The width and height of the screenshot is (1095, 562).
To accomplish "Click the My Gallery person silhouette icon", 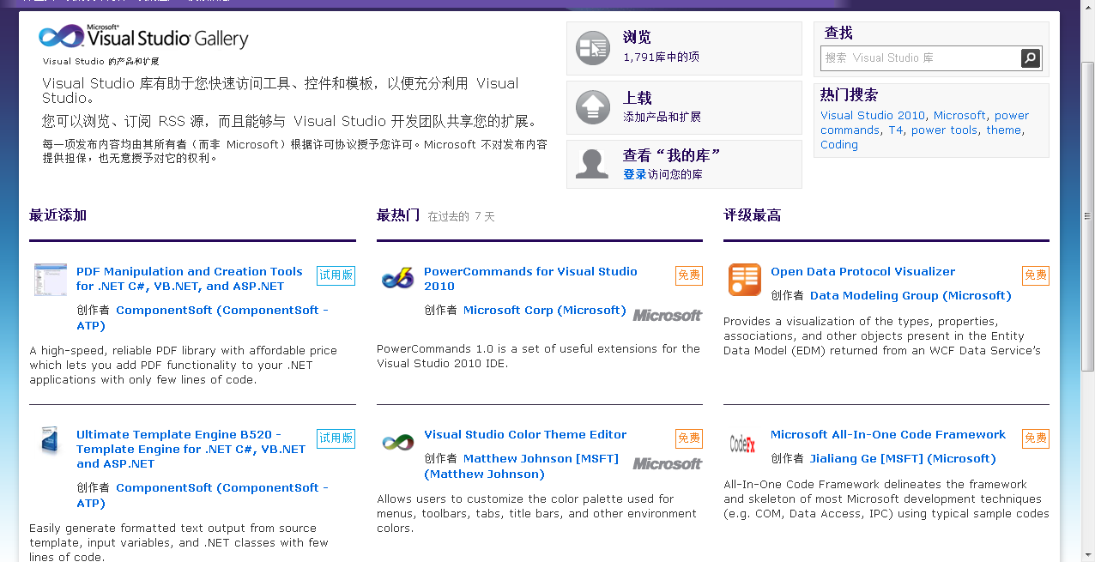I will pos(592,164).
